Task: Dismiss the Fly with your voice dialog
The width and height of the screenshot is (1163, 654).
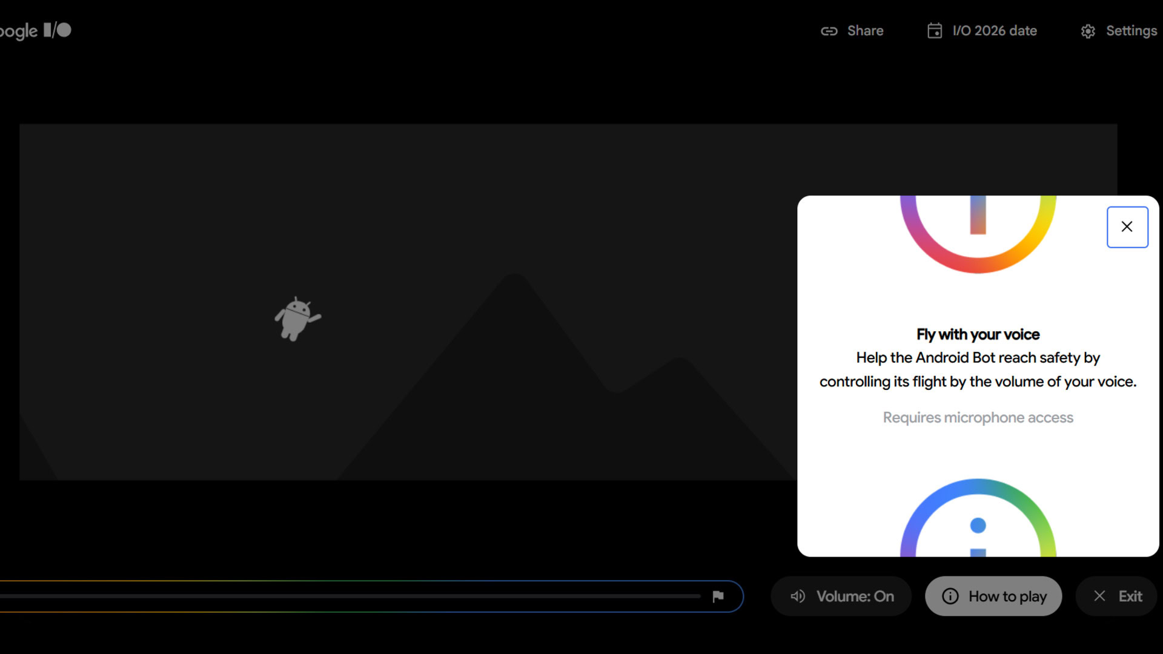Action: (1127, 226)
